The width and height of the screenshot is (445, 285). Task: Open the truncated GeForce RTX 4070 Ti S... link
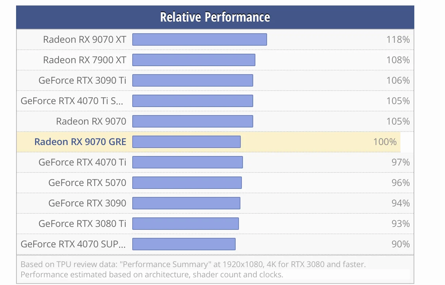click(72, 101)
